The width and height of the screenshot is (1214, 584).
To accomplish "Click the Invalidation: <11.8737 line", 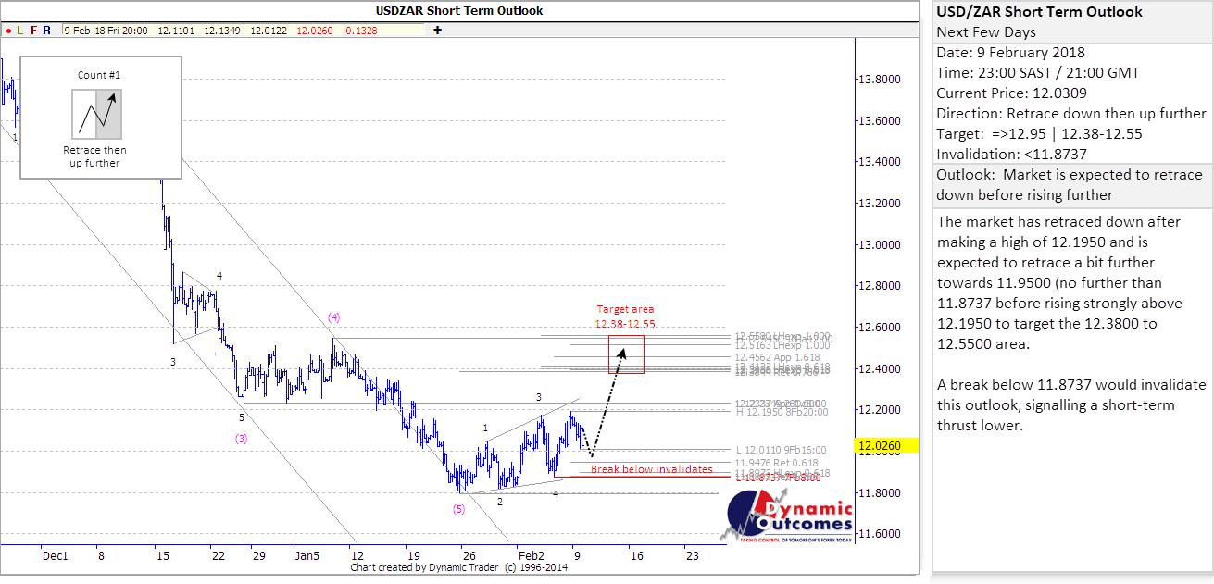I will click(x=1012, y=155).
